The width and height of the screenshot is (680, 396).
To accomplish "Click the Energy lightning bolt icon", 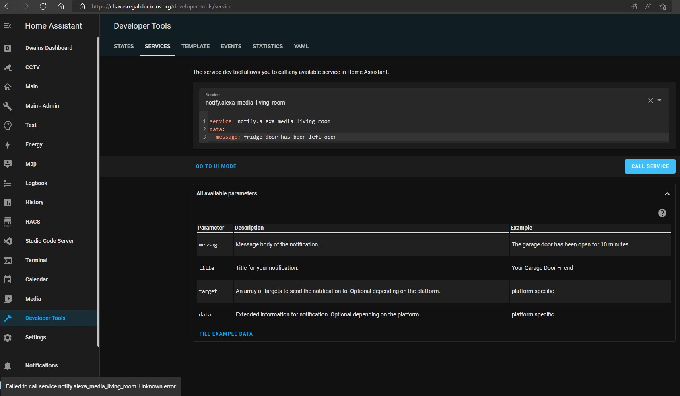I will (8, 144).
